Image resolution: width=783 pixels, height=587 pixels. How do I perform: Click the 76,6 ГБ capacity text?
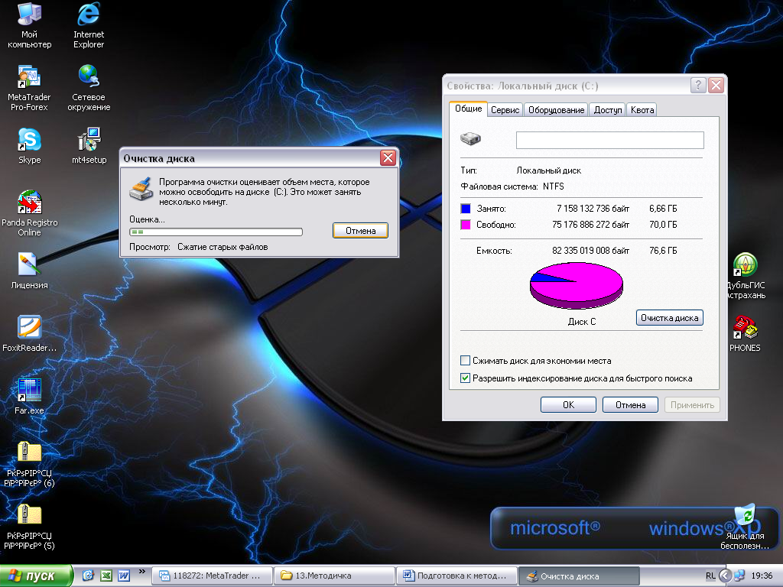tap(663, 251)
